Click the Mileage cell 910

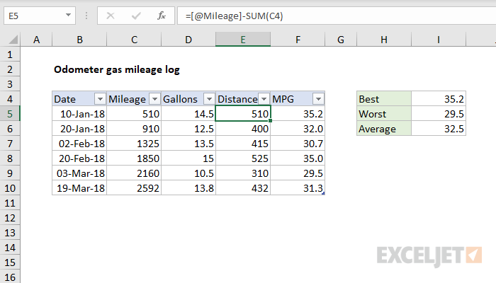pos(134,129)
